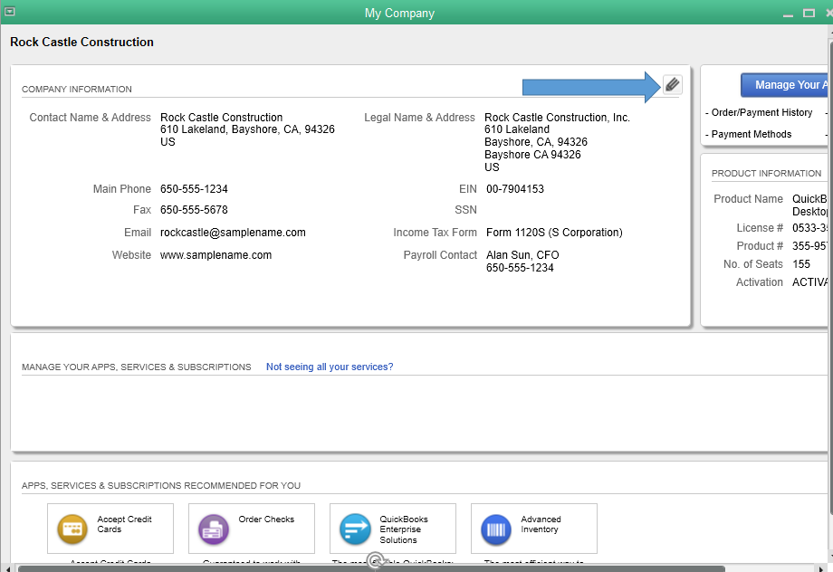Select QuickBooks Enterprise Solutions label
This screenshot has height=572, width=833.
(404, 529)
